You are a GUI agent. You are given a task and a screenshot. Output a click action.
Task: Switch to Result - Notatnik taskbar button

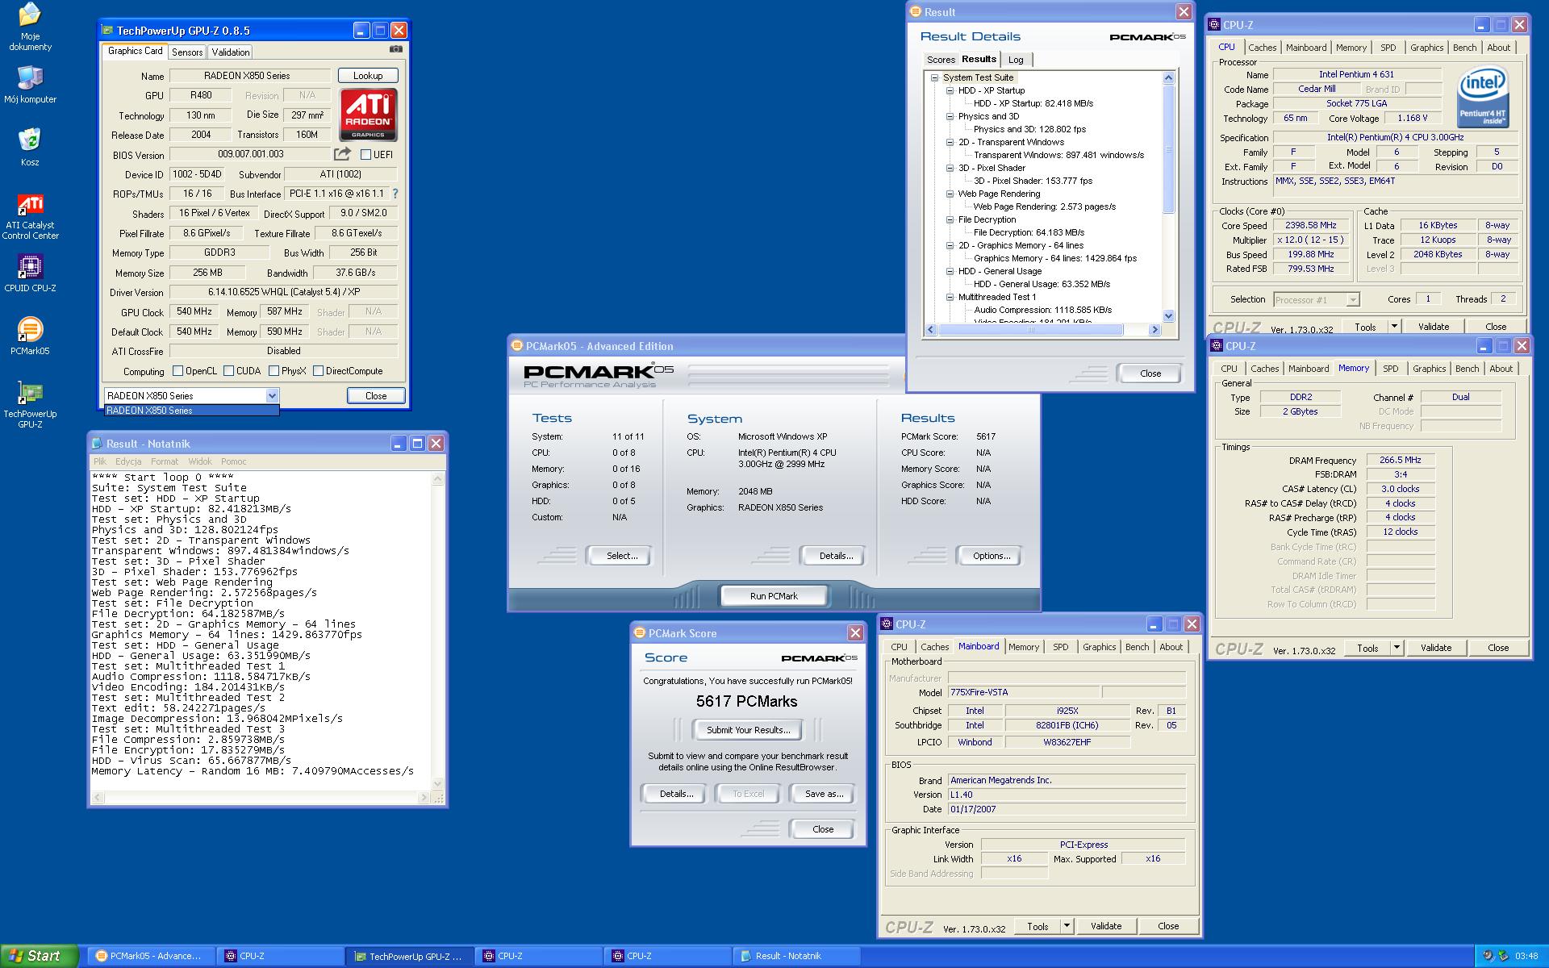[x=796, y=956]
